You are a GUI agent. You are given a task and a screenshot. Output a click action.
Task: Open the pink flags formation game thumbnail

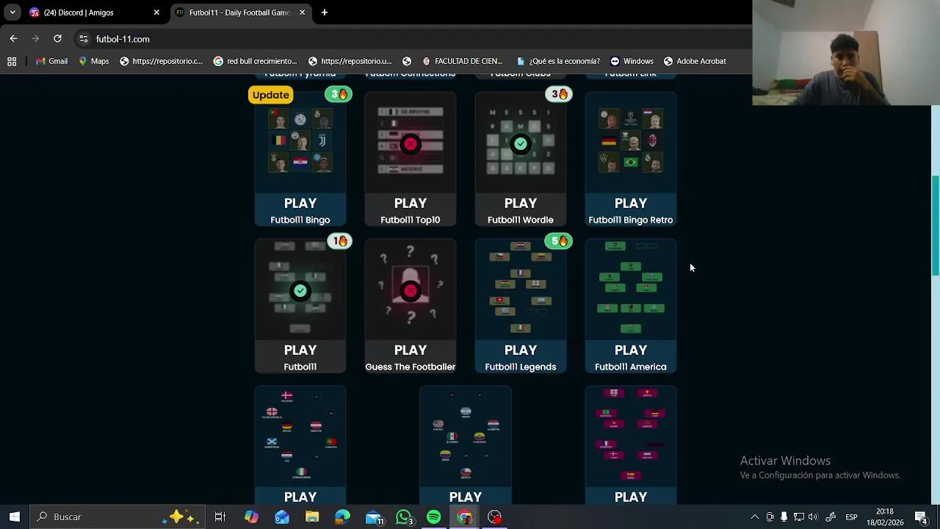click(x=631, y=436)
